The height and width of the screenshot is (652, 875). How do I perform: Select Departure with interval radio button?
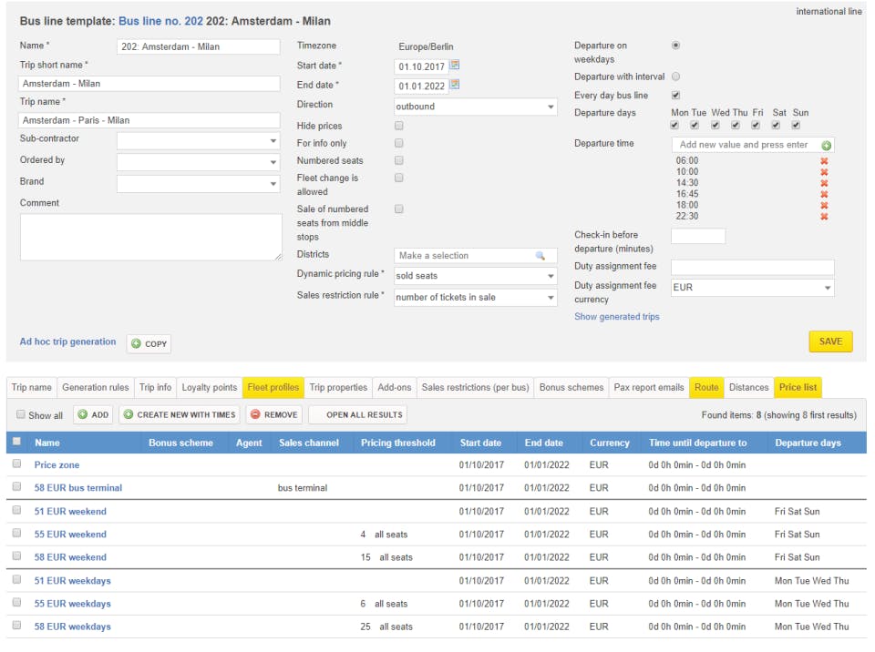point(675,76)
